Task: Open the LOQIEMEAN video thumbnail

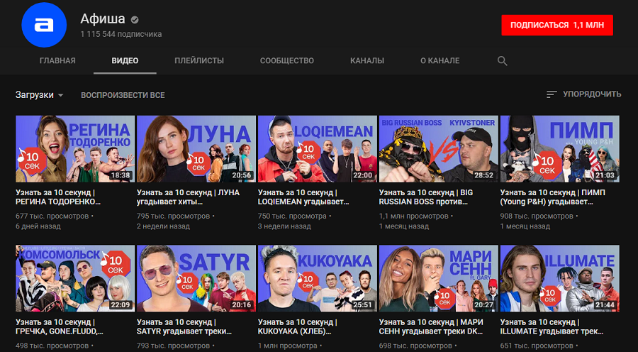Action: tap(318, 149)
